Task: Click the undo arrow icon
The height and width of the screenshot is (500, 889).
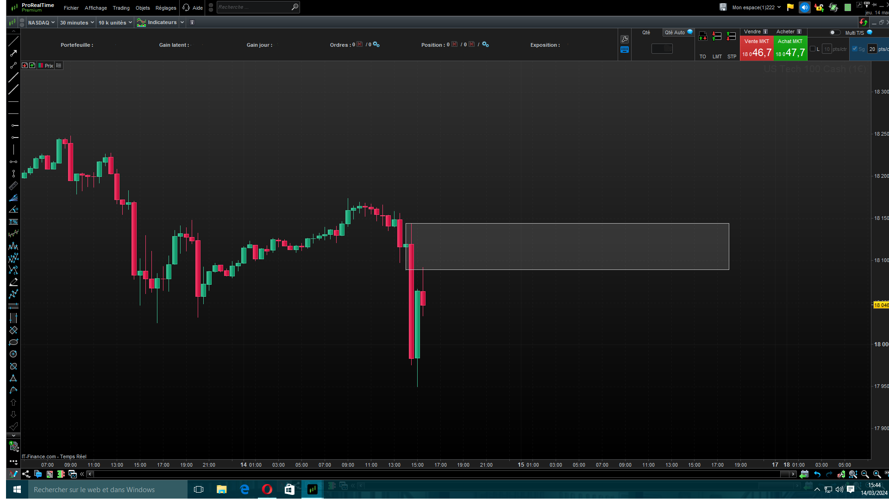Action: 817,474
